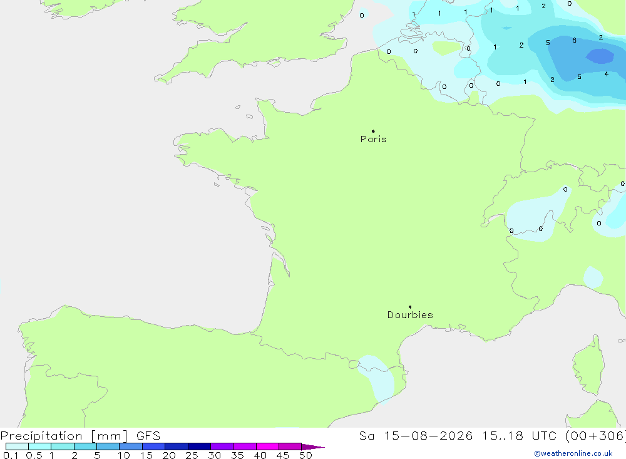
Task: Select the 25–30 mm navy legend swatch
Action: click(199, 446)
